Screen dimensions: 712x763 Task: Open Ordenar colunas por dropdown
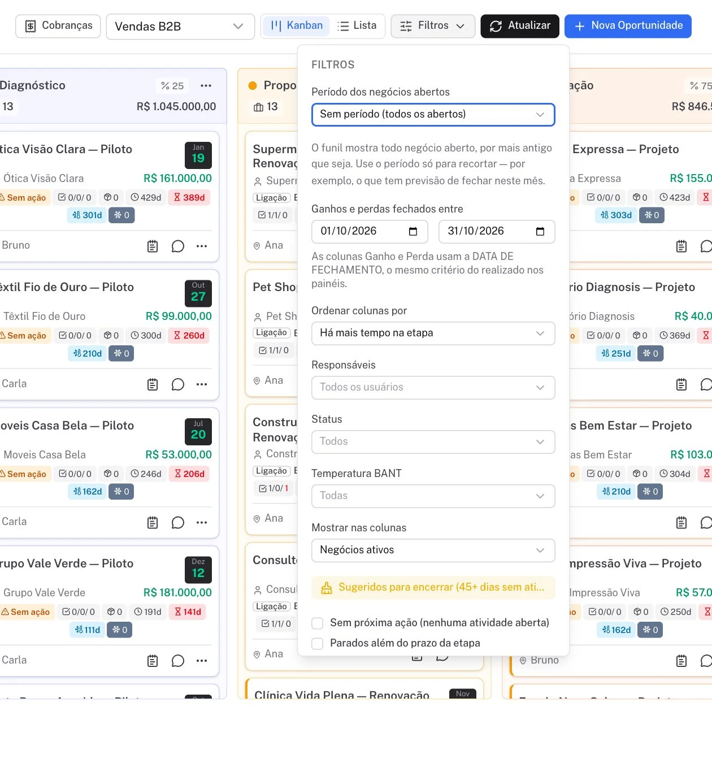click(x=433, y=333)
